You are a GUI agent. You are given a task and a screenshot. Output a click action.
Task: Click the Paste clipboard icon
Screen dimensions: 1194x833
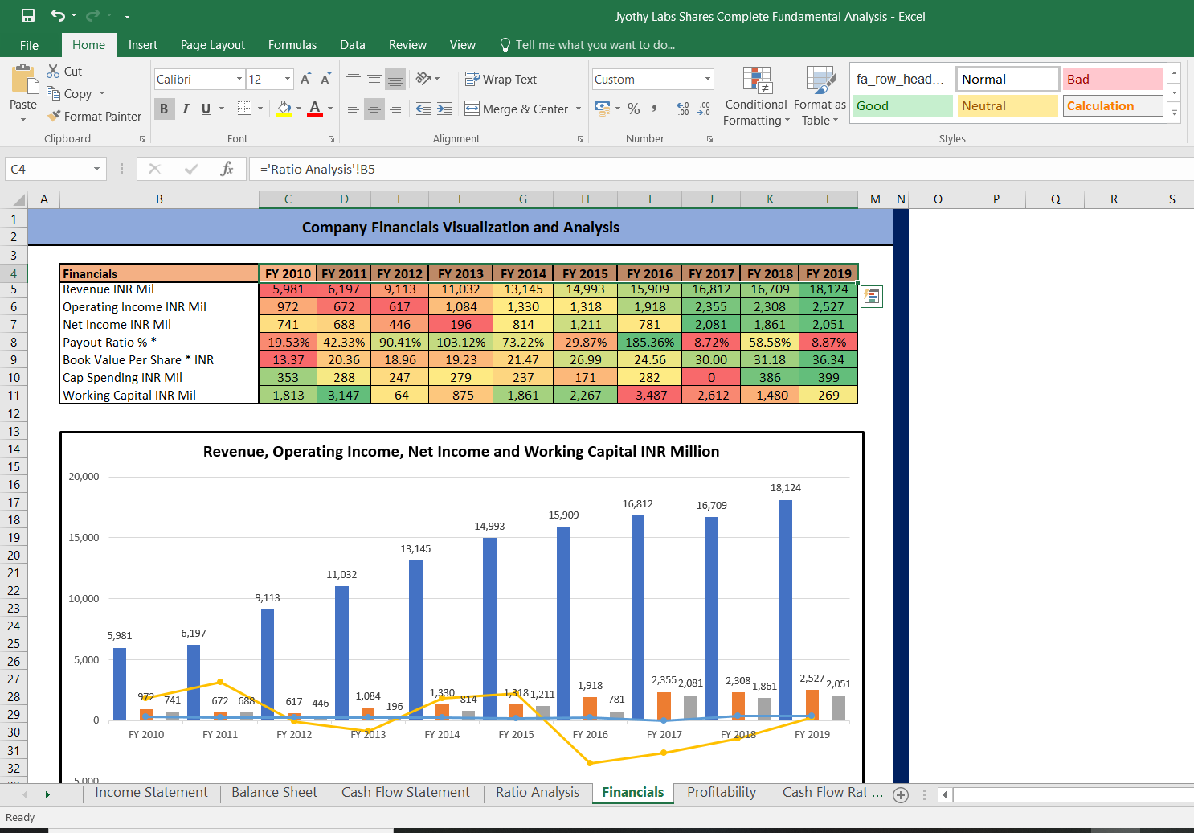[x=24, y=80]
